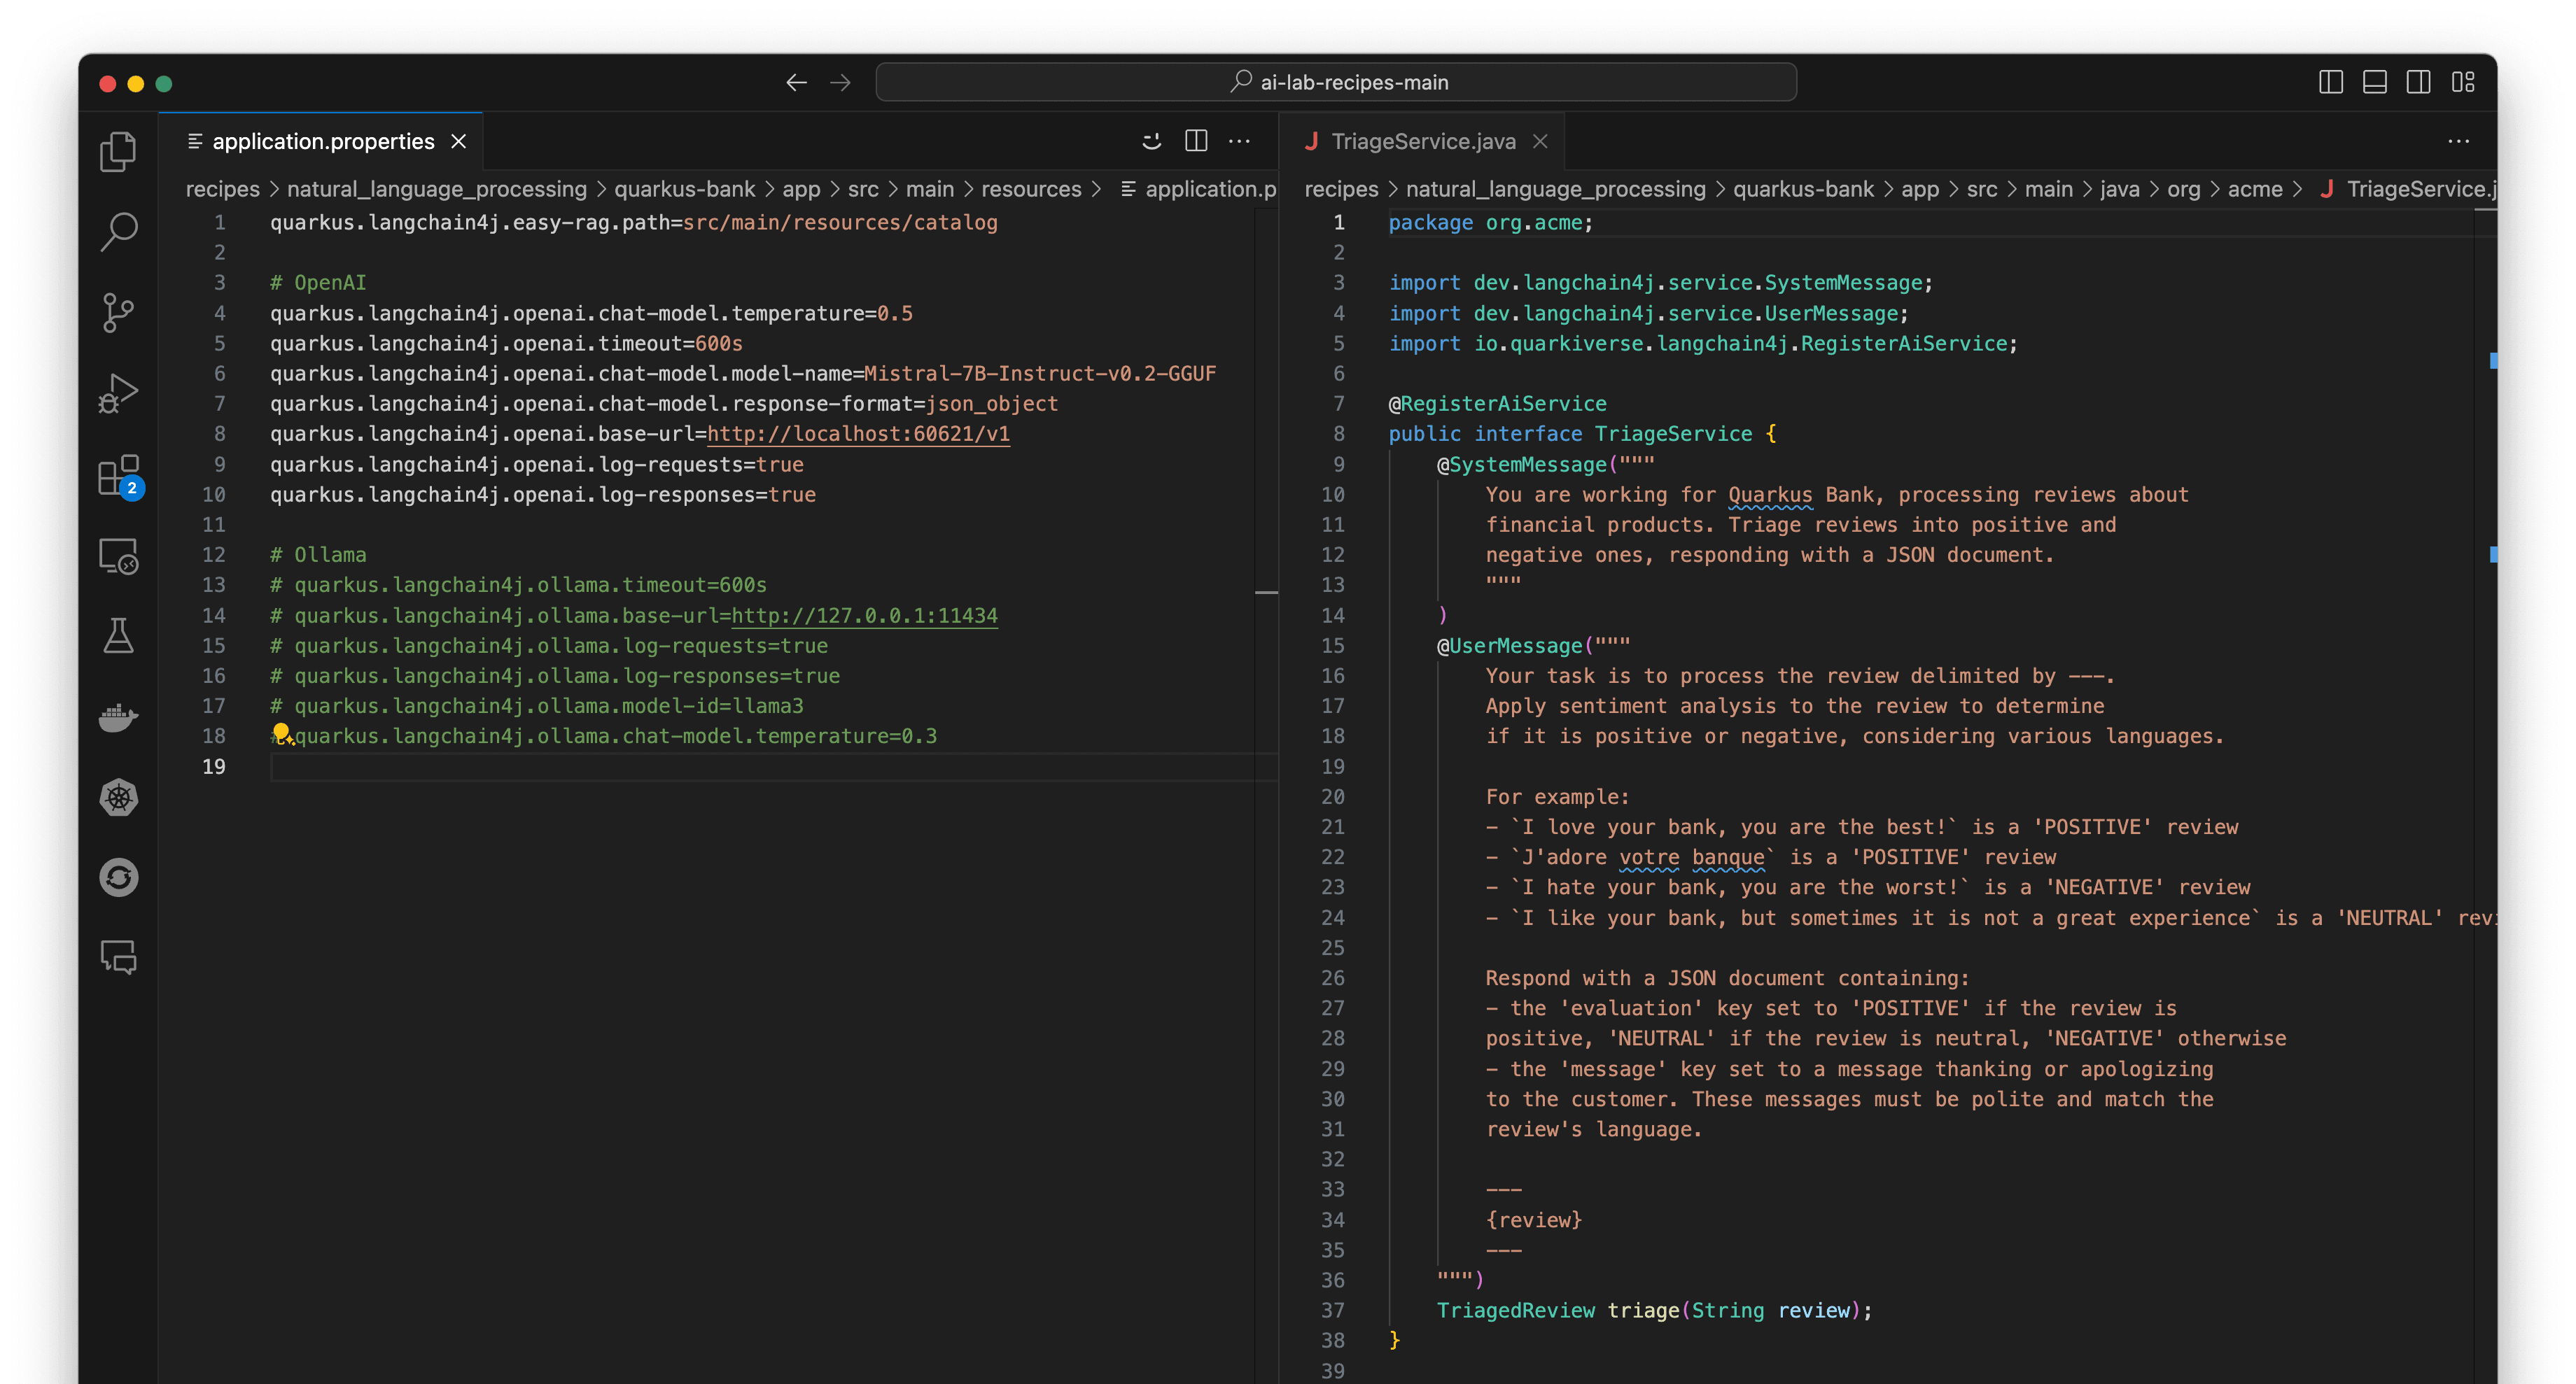2576x1384 pixels.
Task: Open the http://localhost:60621/v1 link
Action: (x=858, y=434)
